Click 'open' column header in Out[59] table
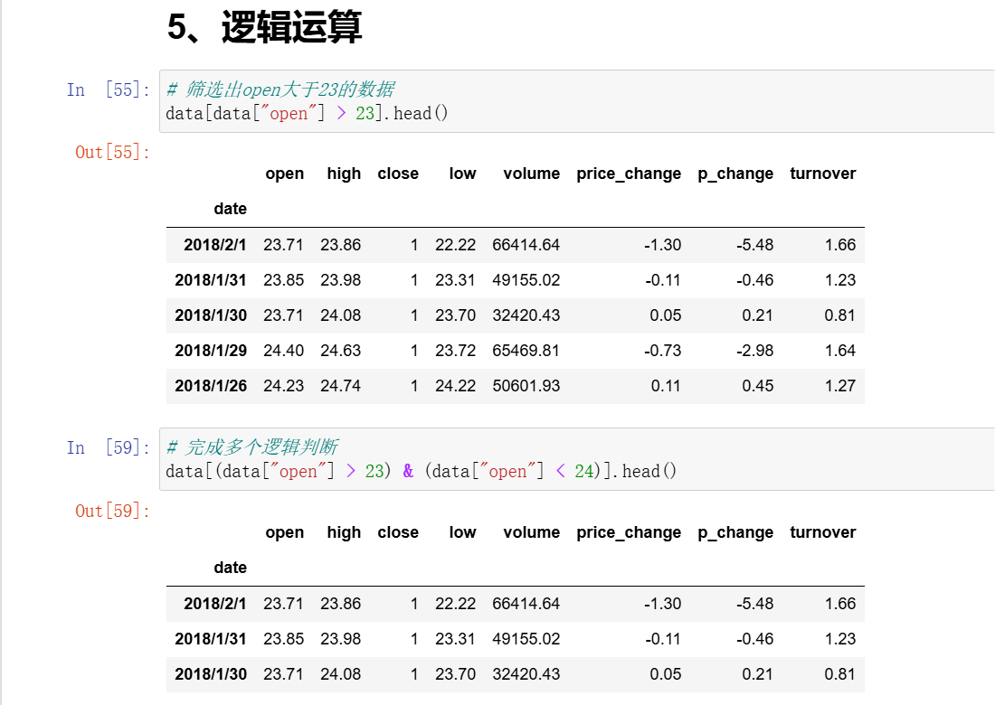 [x=284, y=532]
